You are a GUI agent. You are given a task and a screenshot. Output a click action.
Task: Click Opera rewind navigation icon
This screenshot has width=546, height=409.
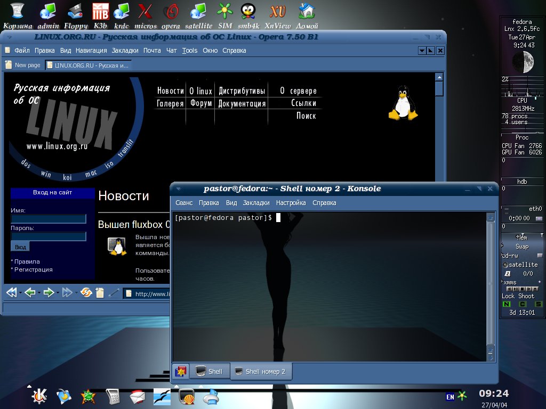point(12,292)
